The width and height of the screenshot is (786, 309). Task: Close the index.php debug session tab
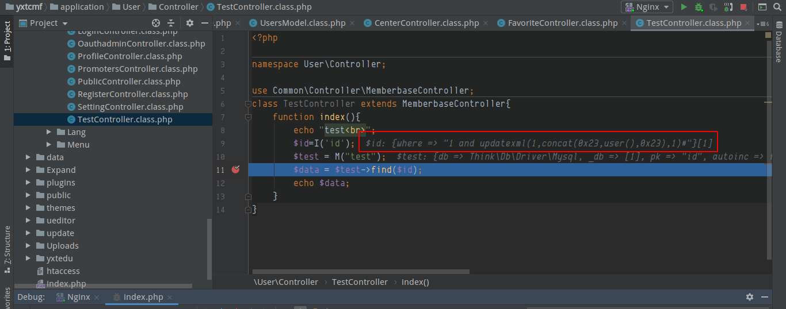point(170,298)
